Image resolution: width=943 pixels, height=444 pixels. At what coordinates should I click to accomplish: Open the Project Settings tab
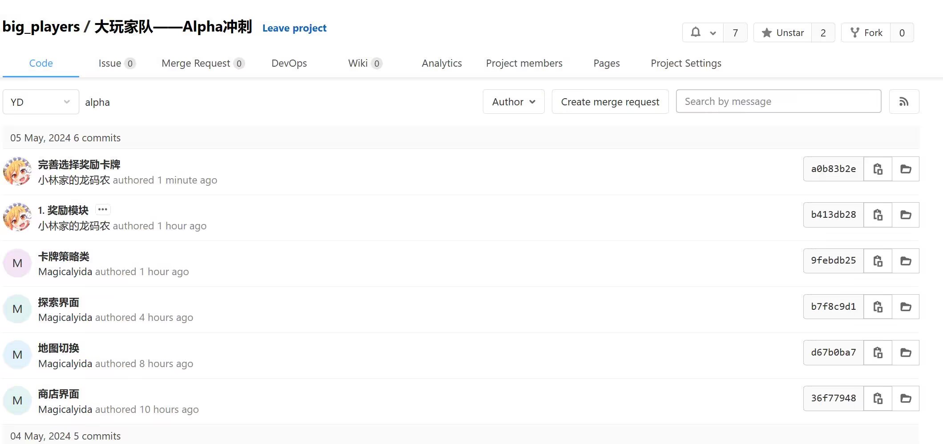pyautogui.click(x=686, y=63)
